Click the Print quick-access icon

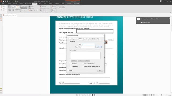pyautogui.click(x=8, y=1)
